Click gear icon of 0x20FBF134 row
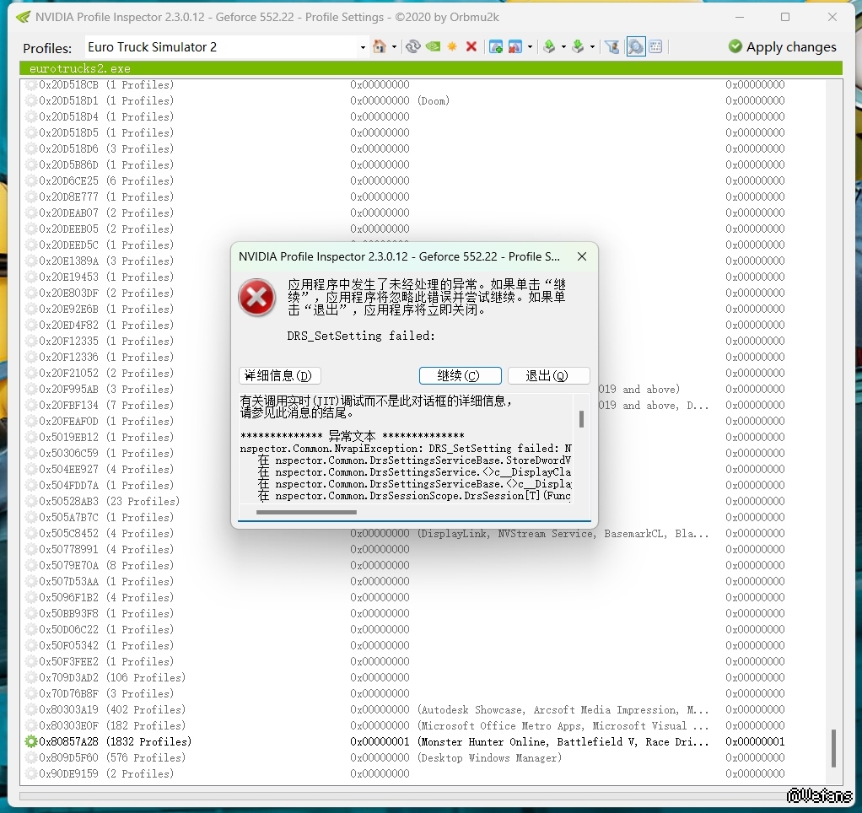This screenshot has height=813, width=862. [30, 405]
